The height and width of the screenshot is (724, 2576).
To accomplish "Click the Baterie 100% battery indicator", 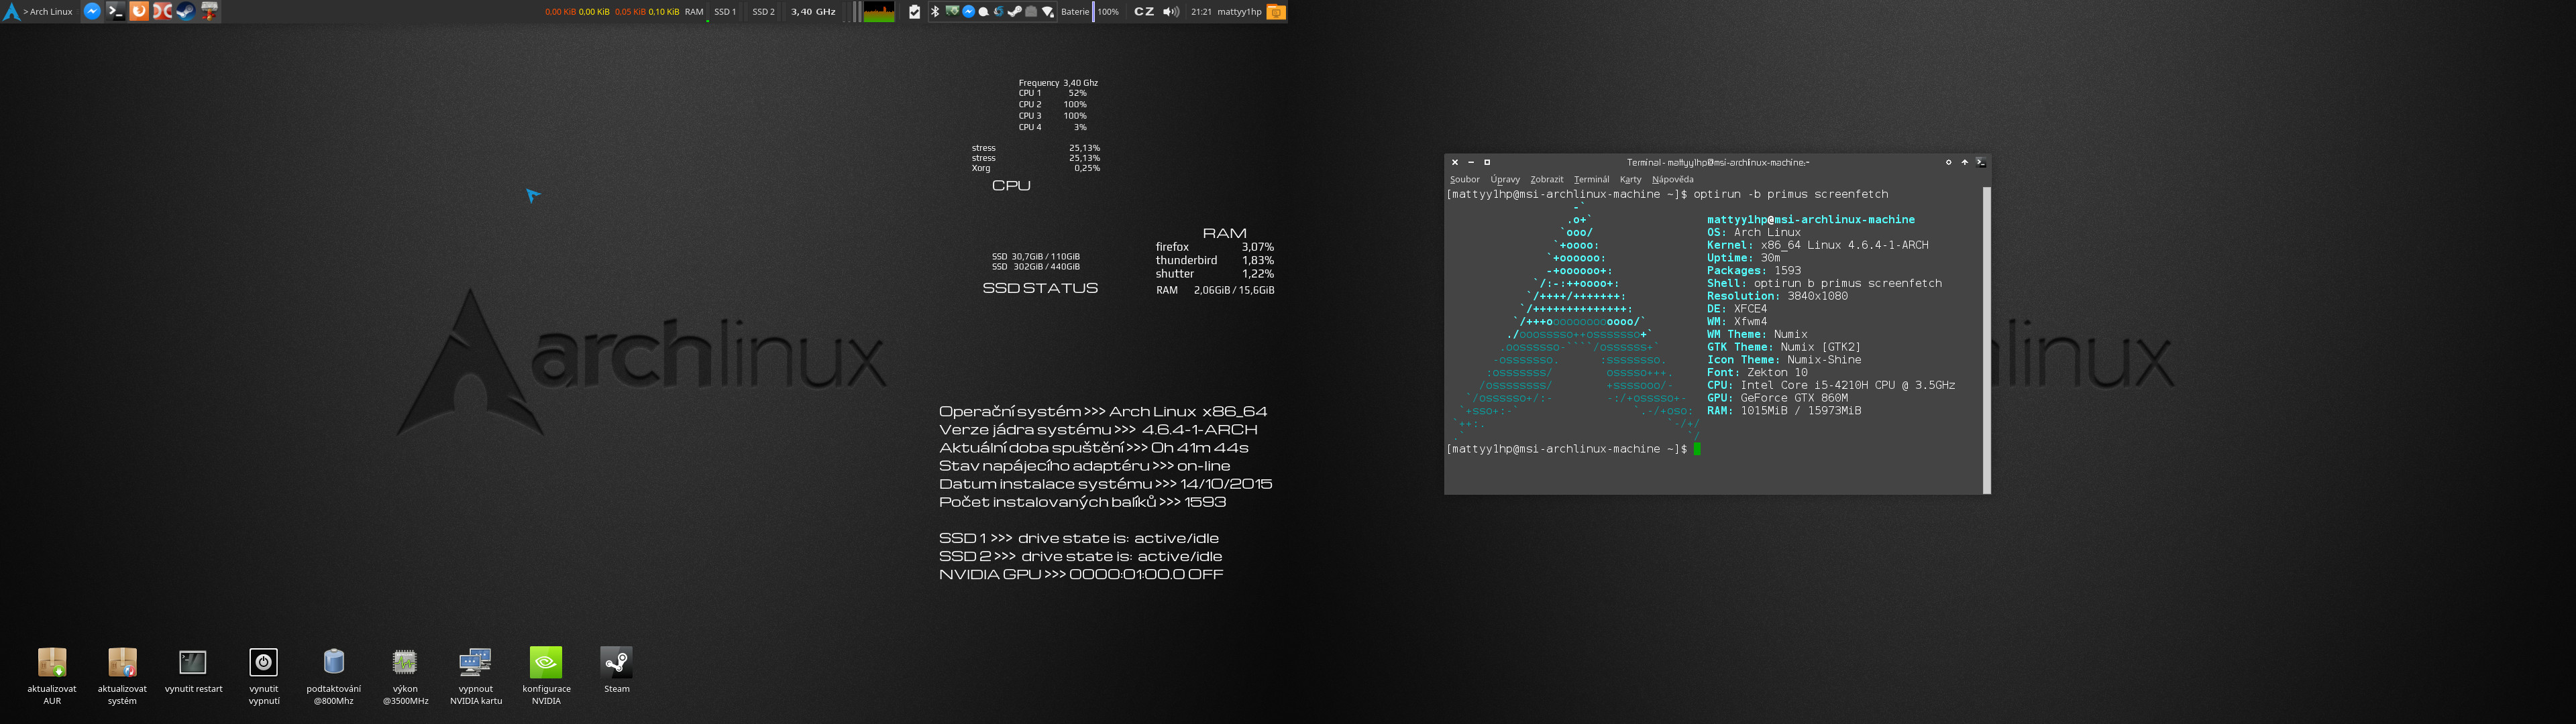I will 1090,12.
